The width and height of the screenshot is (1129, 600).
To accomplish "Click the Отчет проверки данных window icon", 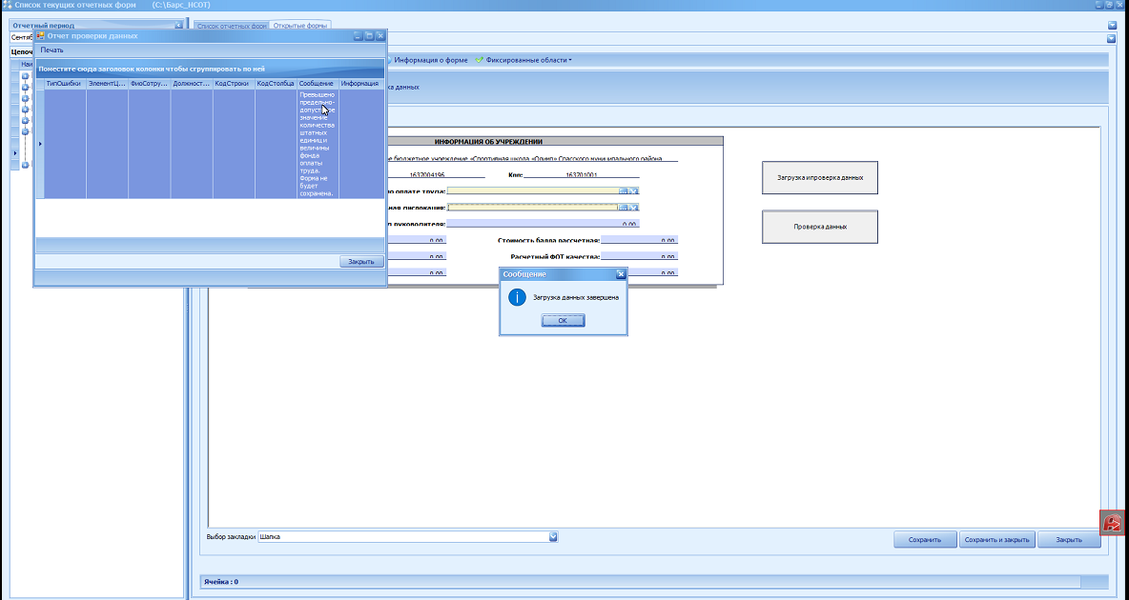I will click(40, 35).
